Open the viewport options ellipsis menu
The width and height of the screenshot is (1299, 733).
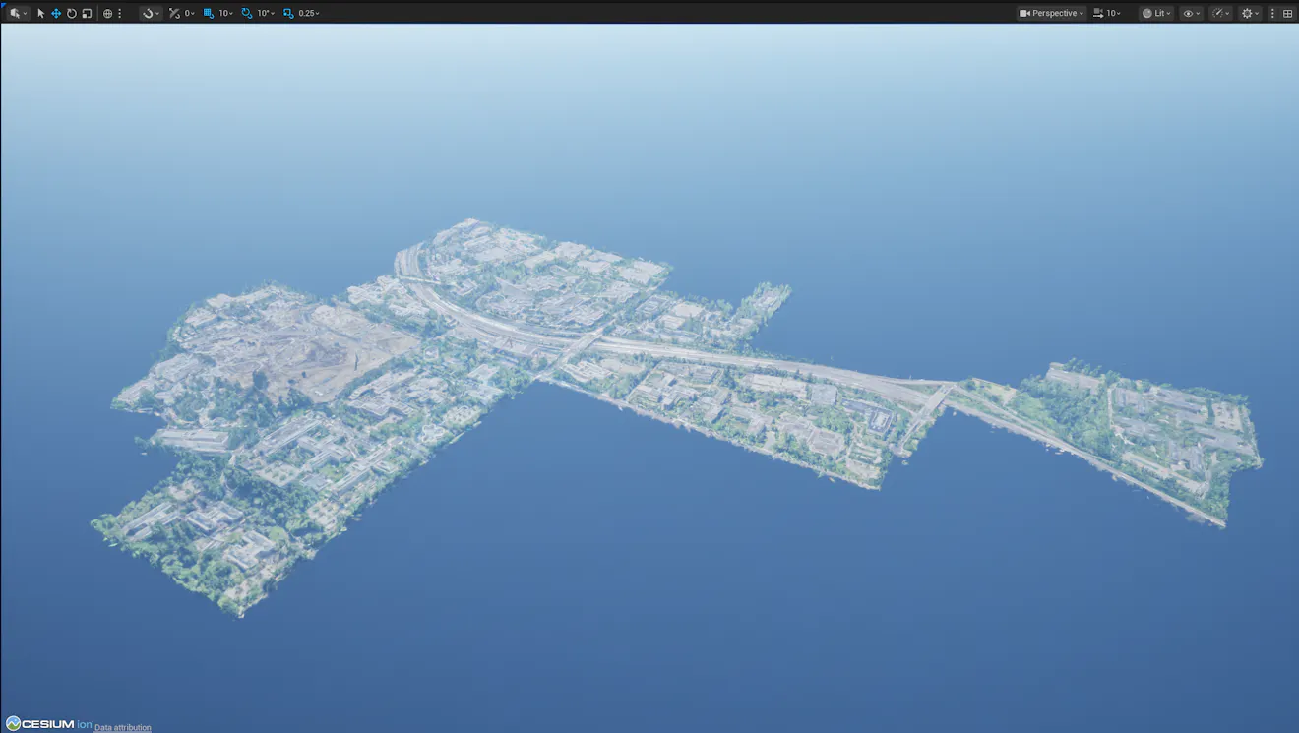tap(120, 13)
